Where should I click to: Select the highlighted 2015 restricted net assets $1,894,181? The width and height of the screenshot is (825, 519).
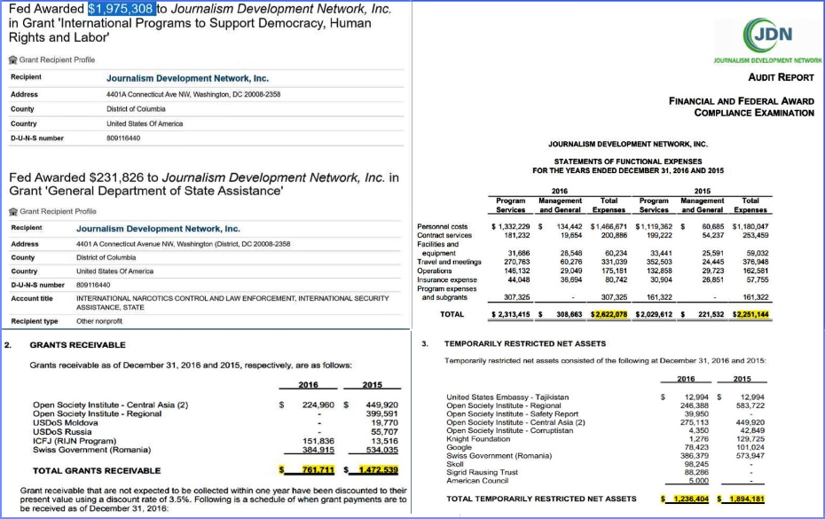(x=741, y=499)
